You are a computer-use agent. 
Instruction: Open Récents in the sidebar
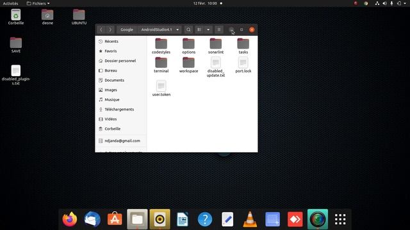(121, 42)
